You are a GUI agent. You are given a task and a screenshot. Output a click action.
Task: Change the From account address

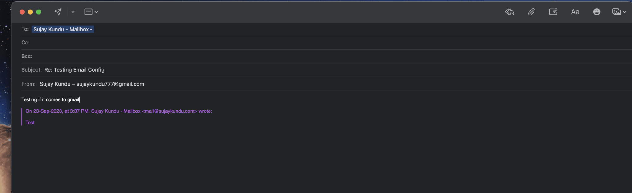click(92, 84)
